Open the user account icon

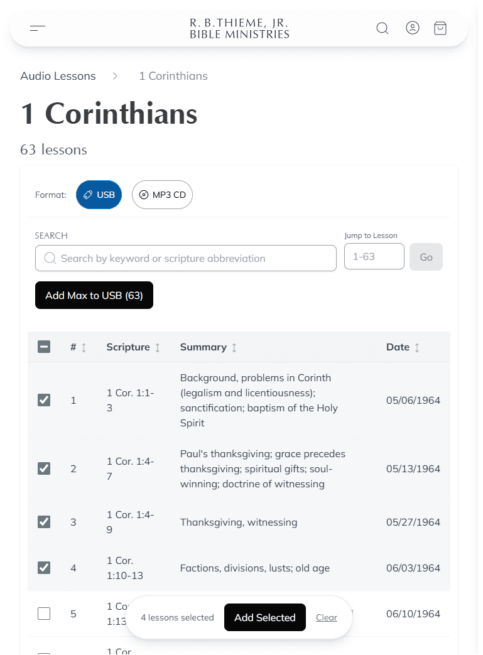[x=413, y=28]
